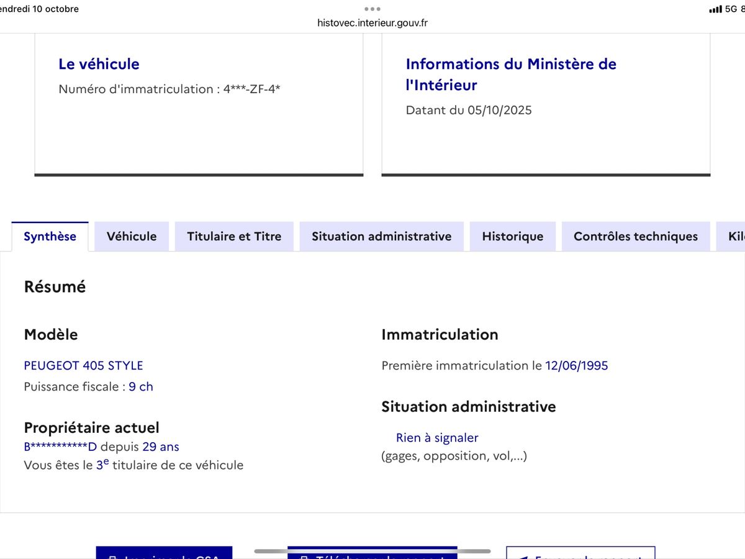This screenshot has height=559, width=745.
Task: Tap the date in the status bar
Action: (40, 9)
